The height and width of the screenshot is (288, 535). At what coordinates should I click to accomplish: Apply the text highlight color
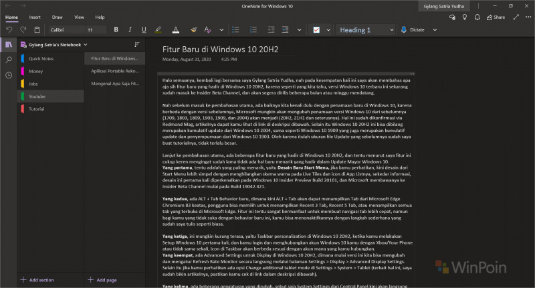click(158, 29)
